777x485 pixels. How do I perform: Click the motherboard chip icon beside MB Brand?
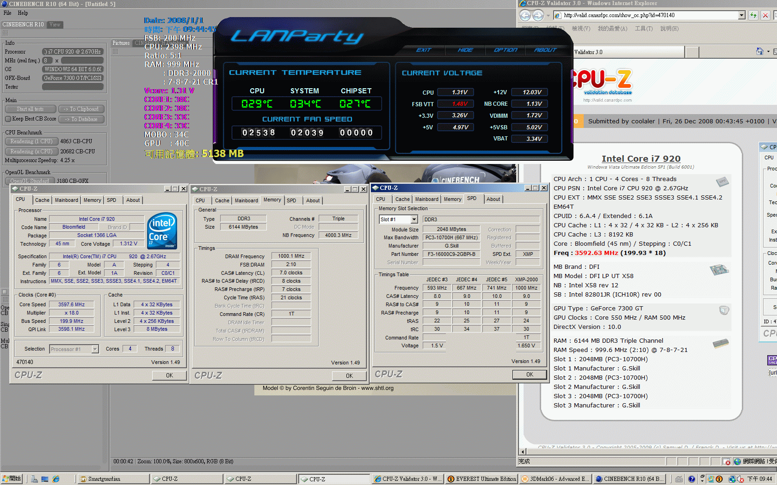(x=719, y=269)
